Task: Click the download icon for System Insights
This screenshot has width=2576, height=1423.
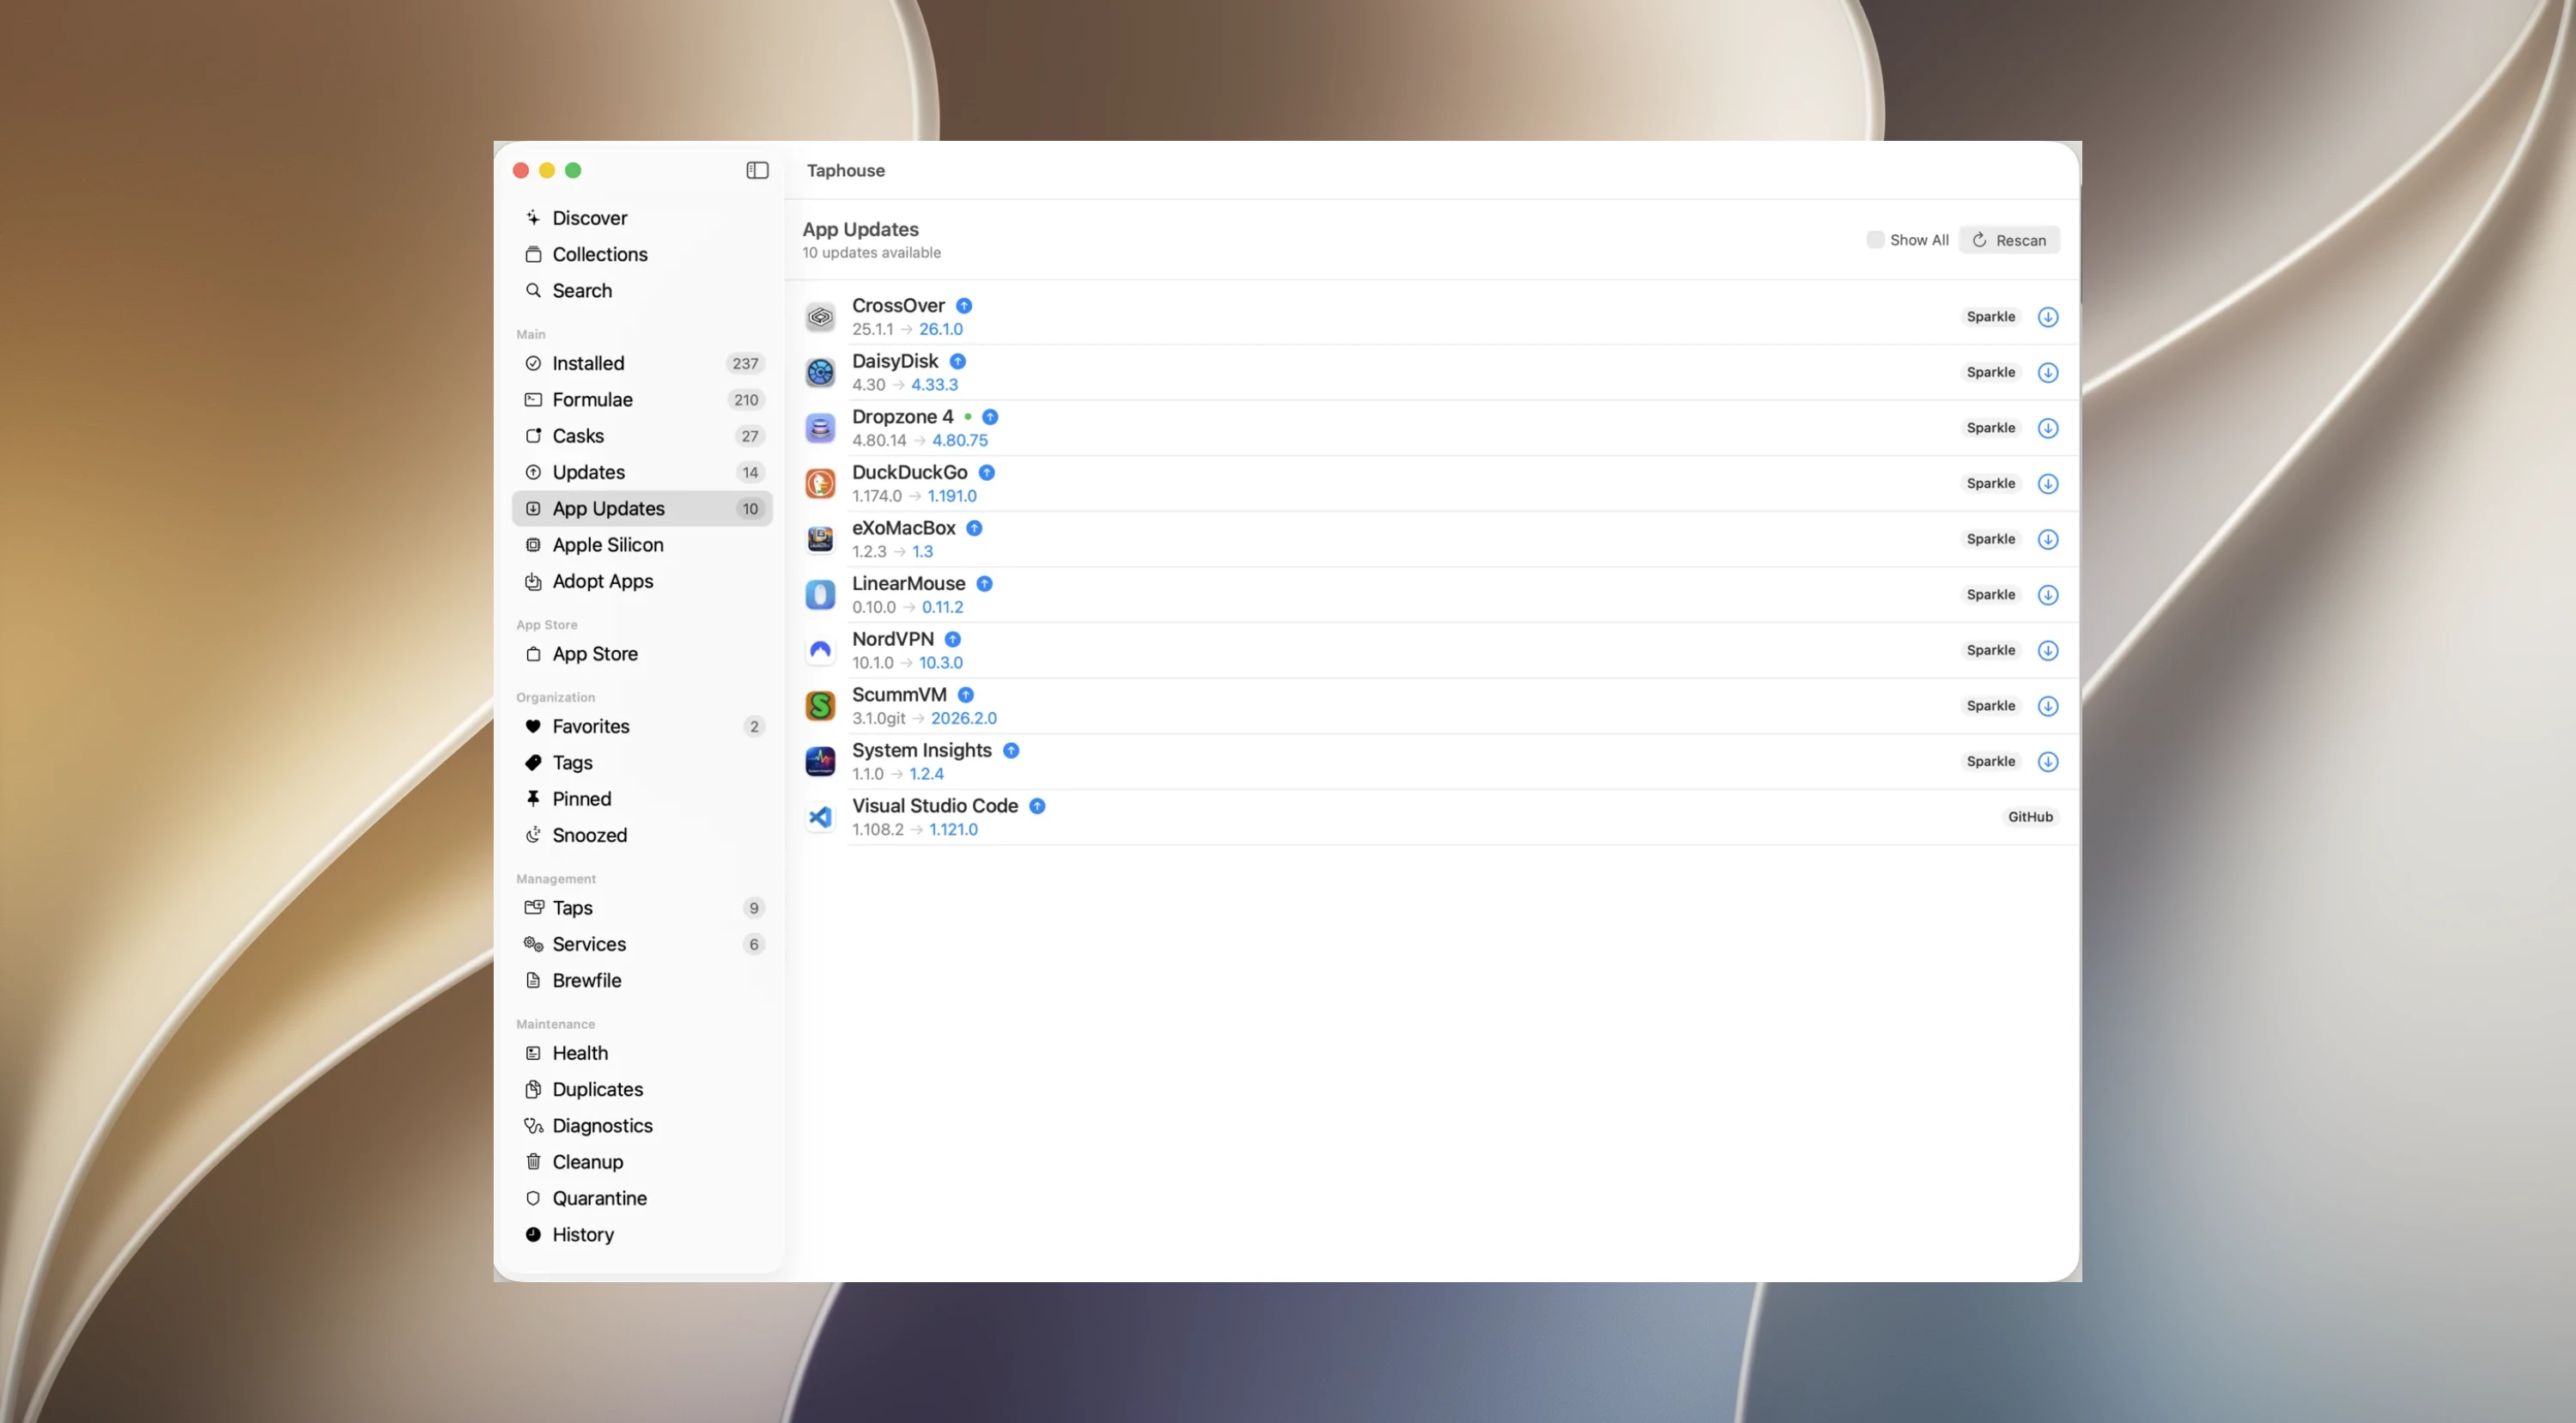Action: tap(2047, 761)
